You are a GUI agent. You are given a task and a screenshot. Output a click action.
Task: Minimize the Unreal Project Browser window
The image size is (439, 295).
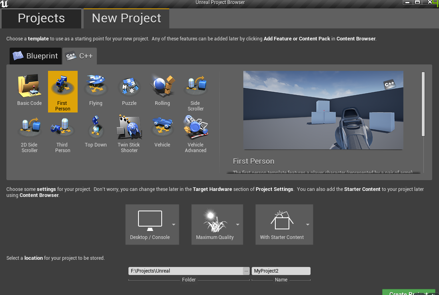pos(408,2)
